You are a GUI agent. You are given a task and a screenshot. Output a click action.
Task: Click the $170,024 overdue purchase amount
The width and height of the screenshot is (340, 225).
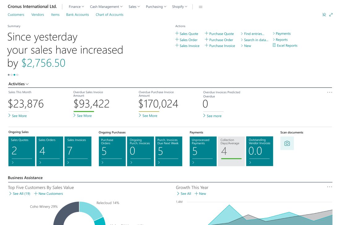pyautogui.click(x=158, y=104)
